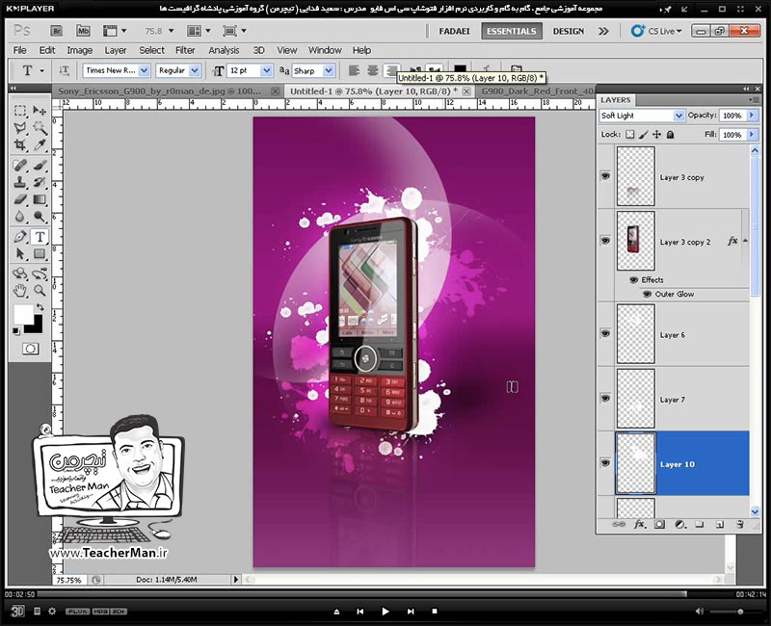Screen dimensions: 771x626
Task: Select the Magic Wand tool
Action: [40, 128]
